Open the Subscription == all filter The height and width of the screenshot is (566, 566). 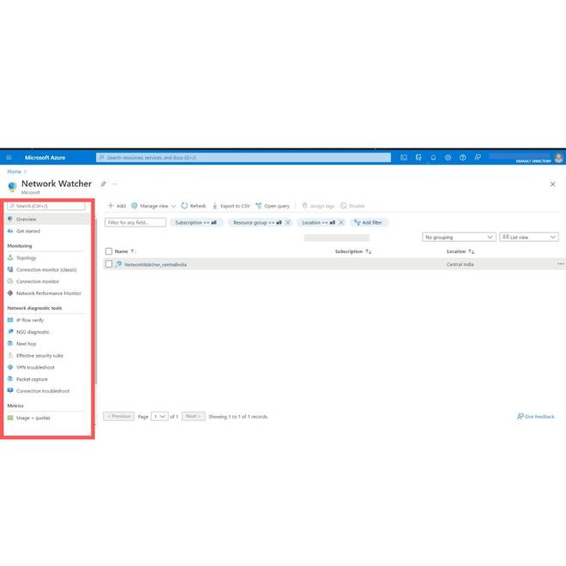tap(196, 222)
